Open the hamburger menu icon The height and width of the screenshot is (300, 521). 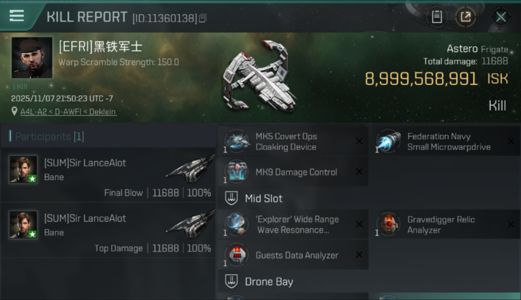[16, 16]
